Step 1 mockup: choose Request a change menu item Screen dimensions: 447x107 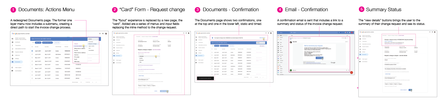click(x=93, y=44)
